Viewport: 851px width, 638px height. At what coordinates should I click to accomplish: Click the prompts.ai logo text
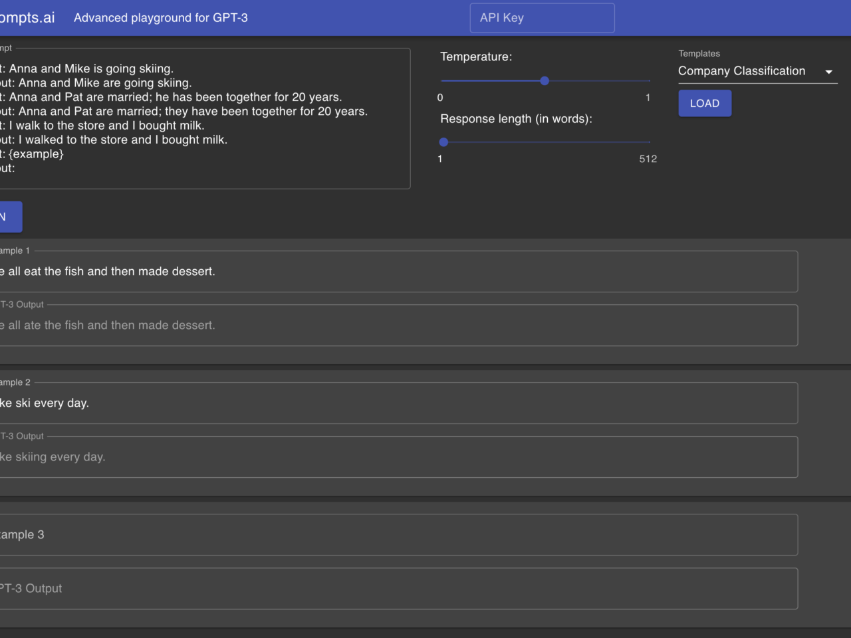tap(27, 18)
